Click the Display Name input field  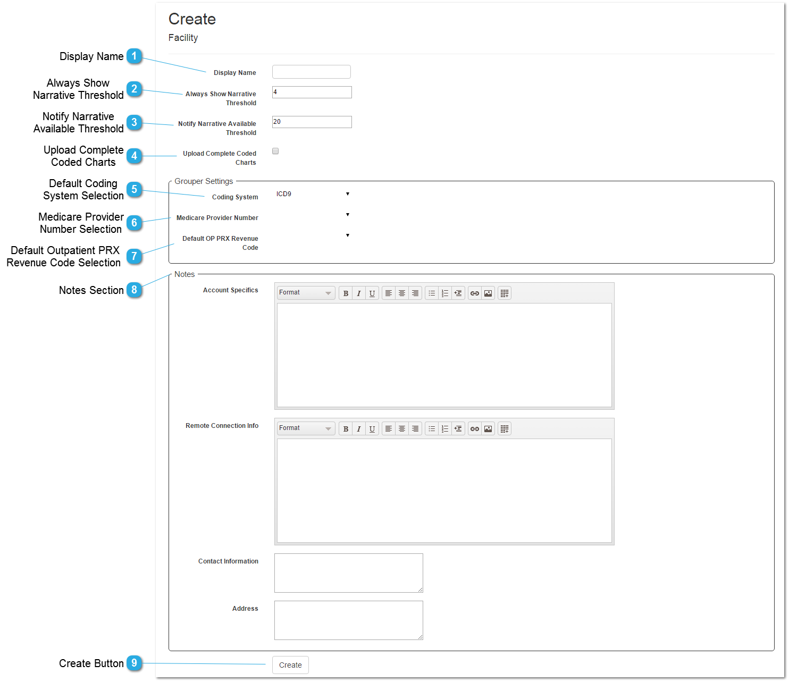pyautogui.click(x=312, y=72)
